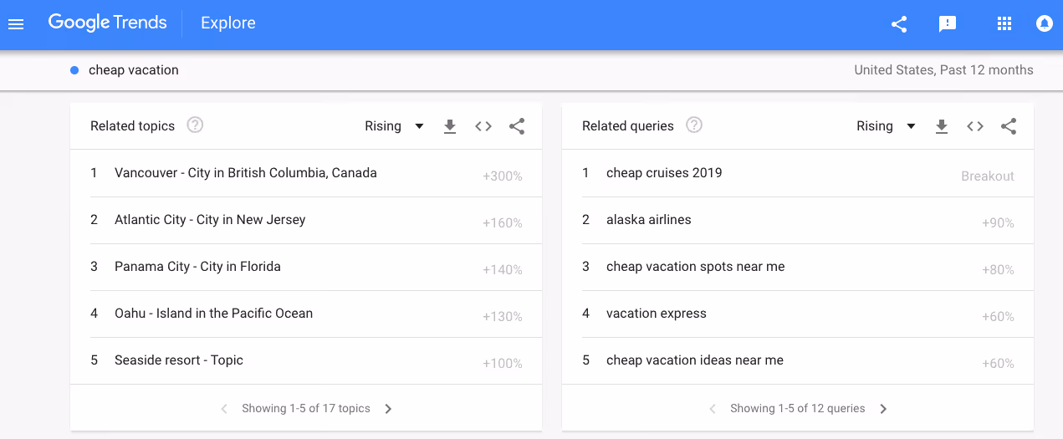Click the +60% value for vacation express
This screenshot has height=439, width=1063.
point(998,317)
